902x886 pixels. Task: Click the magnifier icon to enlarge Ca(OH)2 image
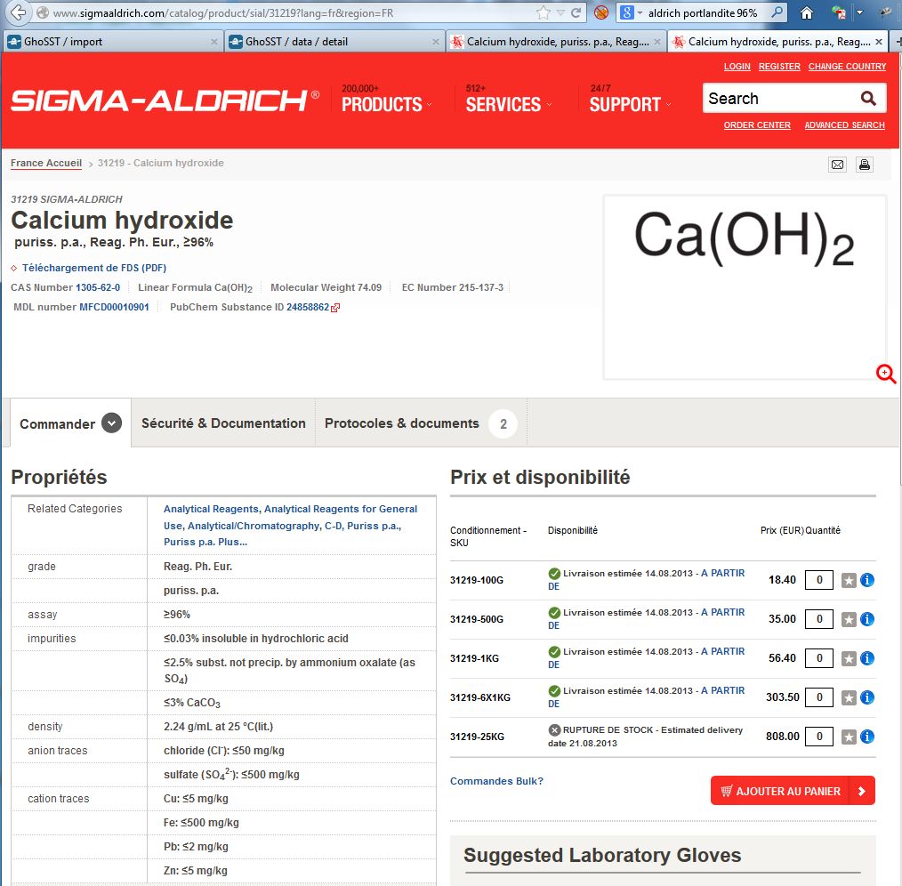click(x=886, y=374)
